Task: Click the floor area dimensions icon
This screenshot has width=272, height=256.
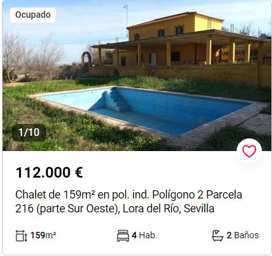Action: tap(21, 236)
